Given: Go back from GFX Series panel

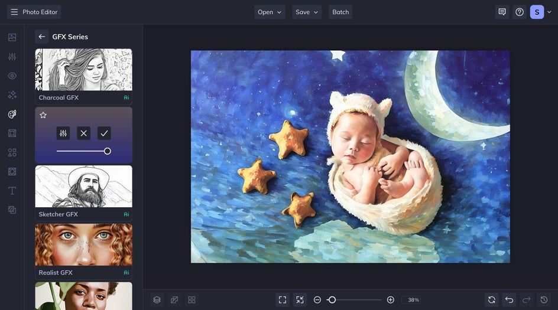Looking at the screenshot, I should (x=41, y=37).
